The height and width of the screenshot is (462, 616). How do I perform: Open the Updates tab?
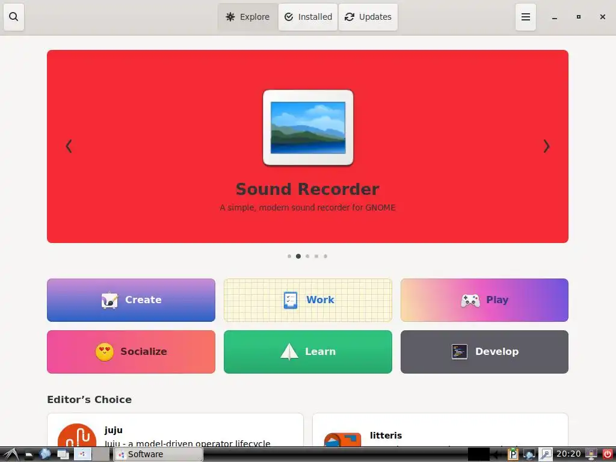pyautogui.click(x=368, y=17)
